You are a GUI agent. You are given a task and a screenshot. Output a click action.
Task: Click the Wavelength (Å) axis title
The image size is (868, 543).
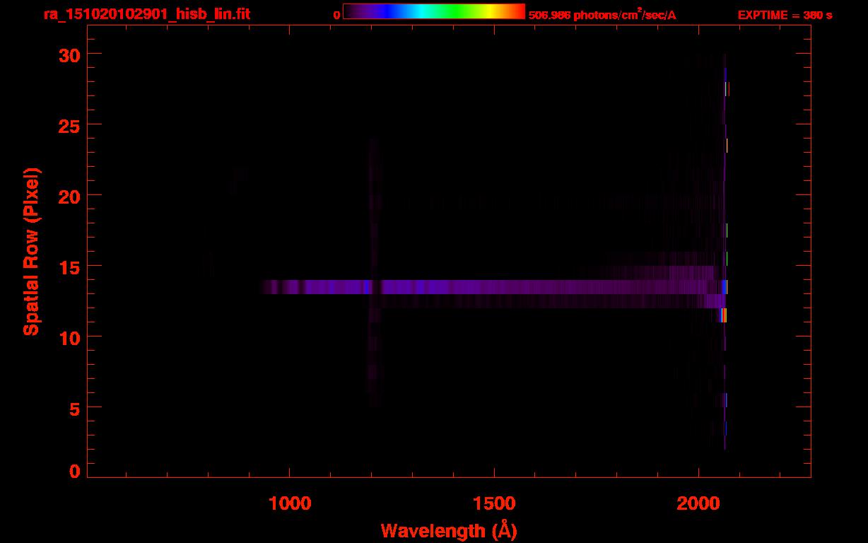449,530
